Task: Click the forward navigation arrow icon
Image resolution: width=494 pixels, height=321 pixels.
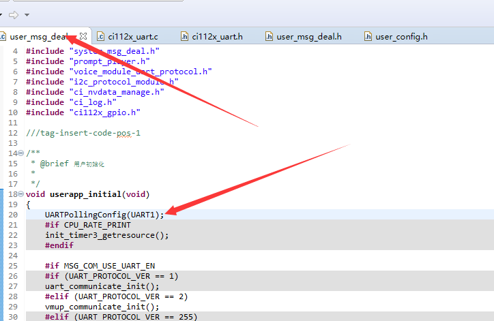Action: (13, 14)
